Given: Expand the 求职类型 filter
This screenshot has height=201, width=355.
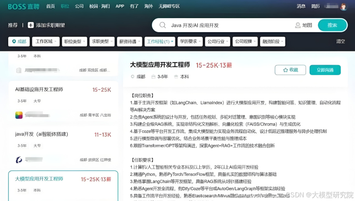Looking at the screenshot, I should tap(102, 41).
